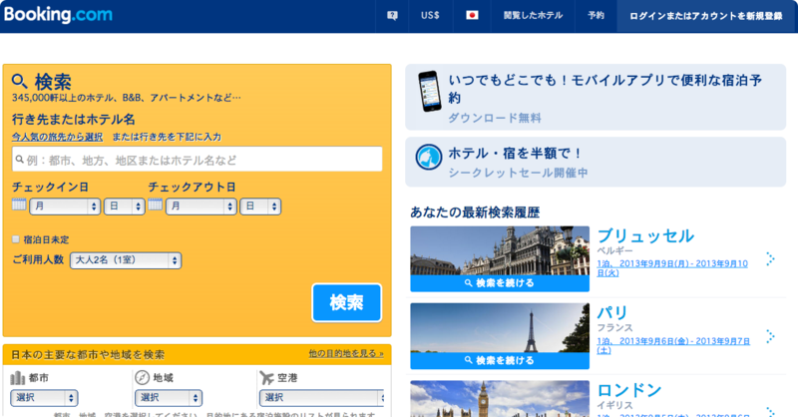Click the Brussels 2013年9月9日 date link
The width and height of the screenshot is (798, 417).
[672, 267]
